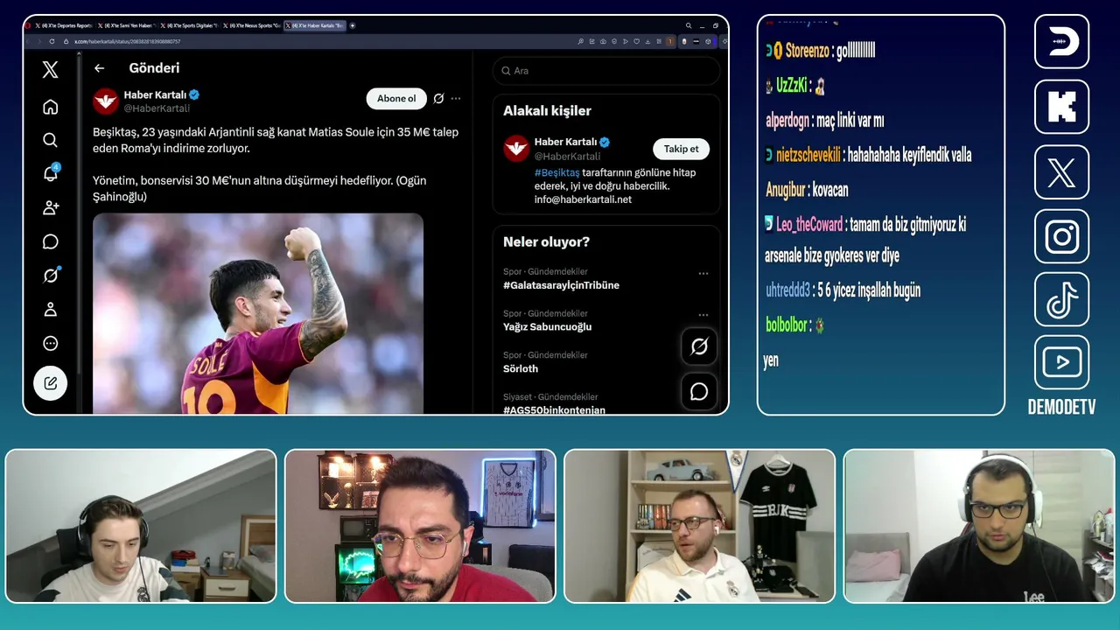This screenshot has height=630, width=1120.
Task: Click chat username bolbolbor
Action: 787,325
